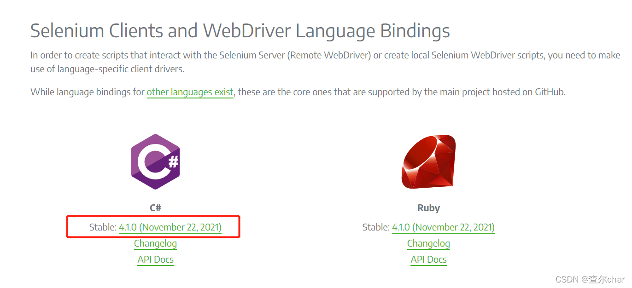Click the "Ruby" heading below the gem
Viewport: 632px width, 288px height.
click(x=428, y=207)
